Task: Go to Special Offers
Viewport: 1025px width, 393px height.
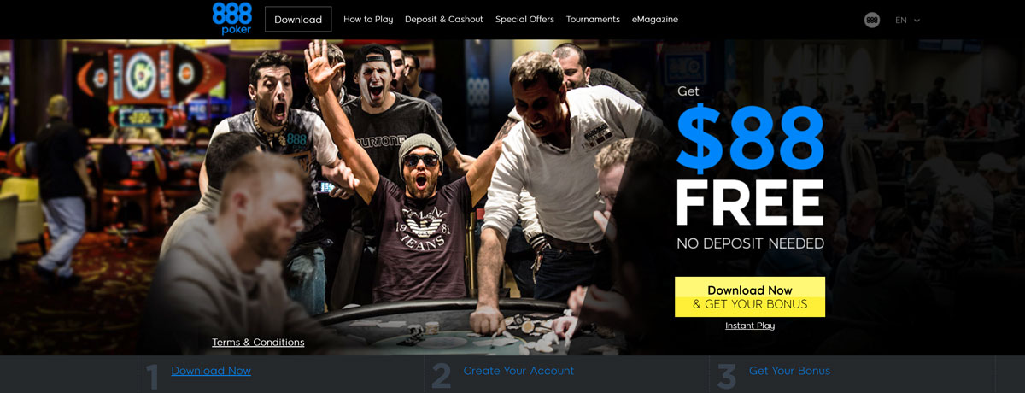Action: pos(524,19)
